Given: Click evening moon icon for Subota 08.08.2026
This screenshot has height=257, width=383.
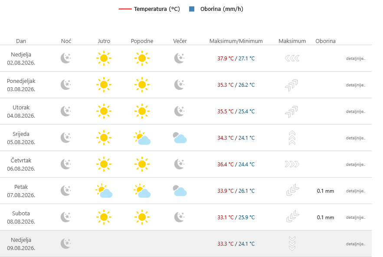Looking at the screenshot, I should pos(180,217).
